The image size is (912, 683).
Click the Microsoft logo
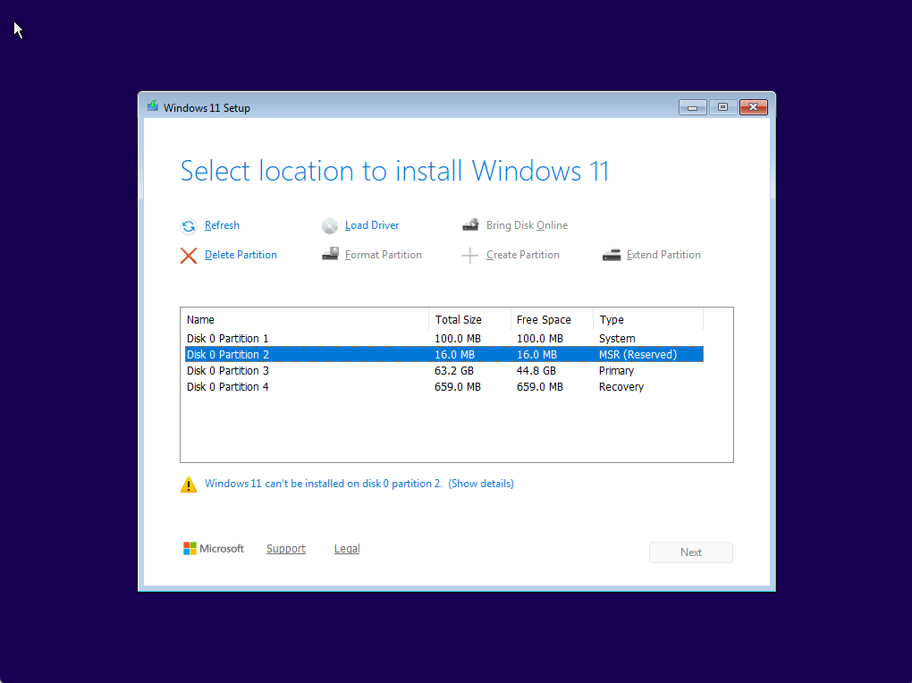(x=214, y=549)
